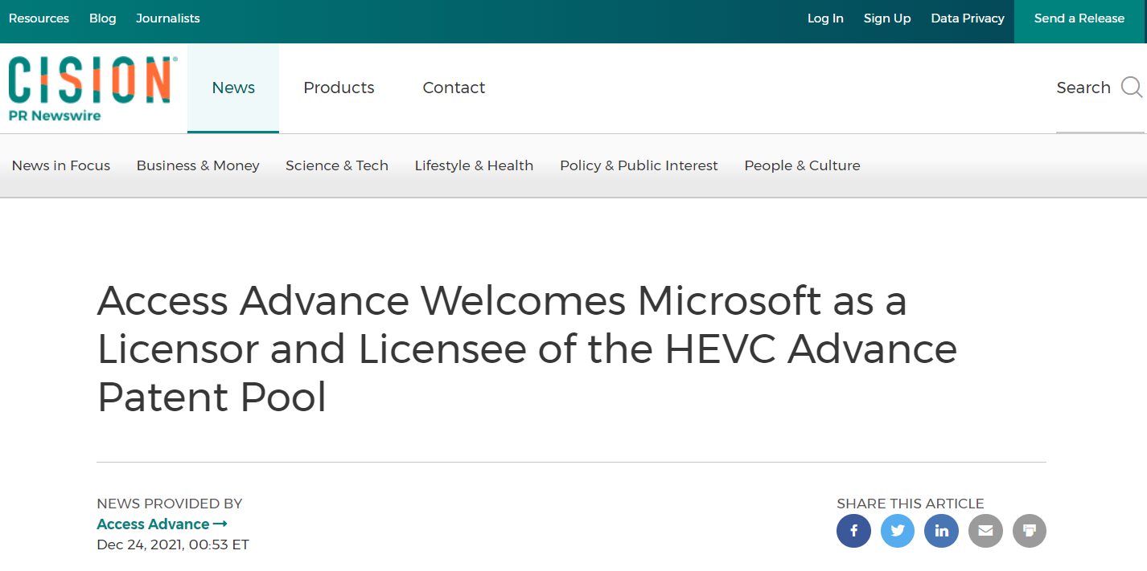This screenshot has width=1147, height=571.
Task: Click the date Dec 24, 2021, 00:53 ET
Action: tap(173, 544)
